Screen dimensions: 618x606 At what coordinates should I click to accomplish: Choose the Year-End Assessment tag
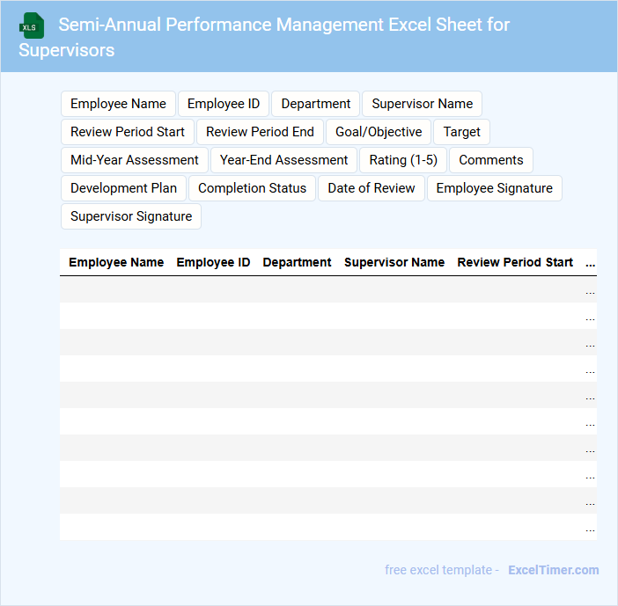284,160
